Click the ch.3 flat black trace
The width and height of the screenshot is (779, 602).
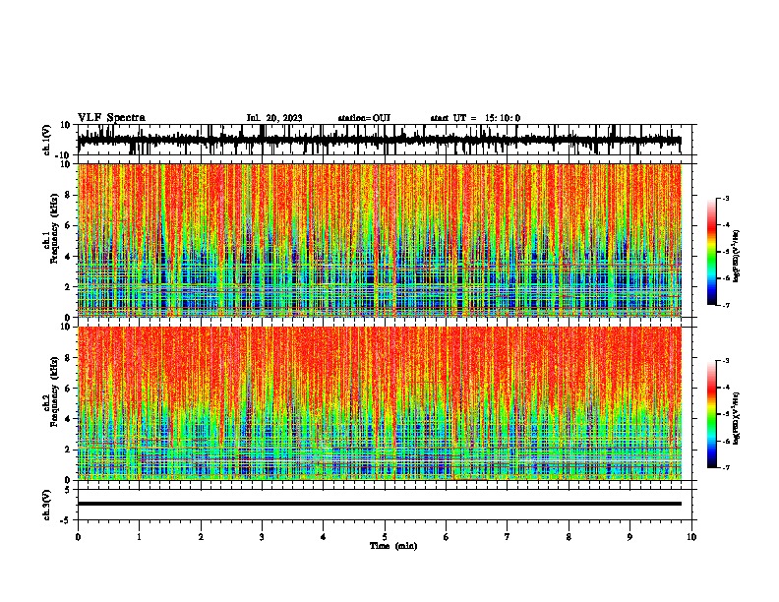tap(380, 504)
